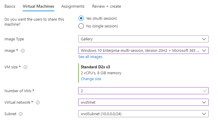The image size is (218, 124).
Task: Open the Review + create tab
Action: coord(106,6)
